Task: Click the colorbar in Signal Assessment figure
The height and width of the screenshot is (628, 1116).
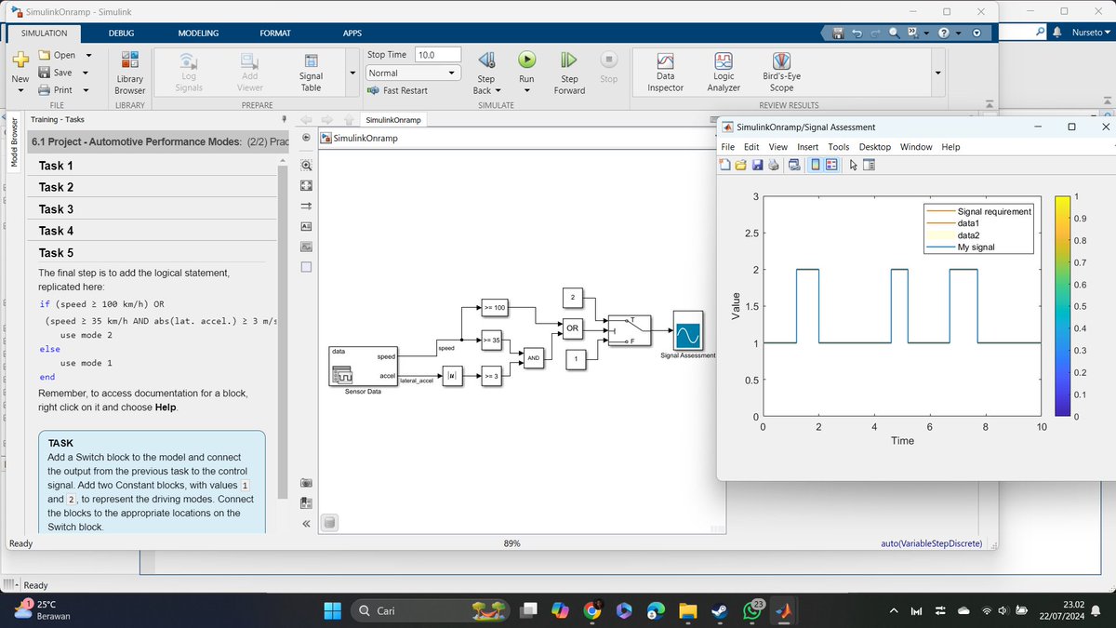Action: [1065, 306]
